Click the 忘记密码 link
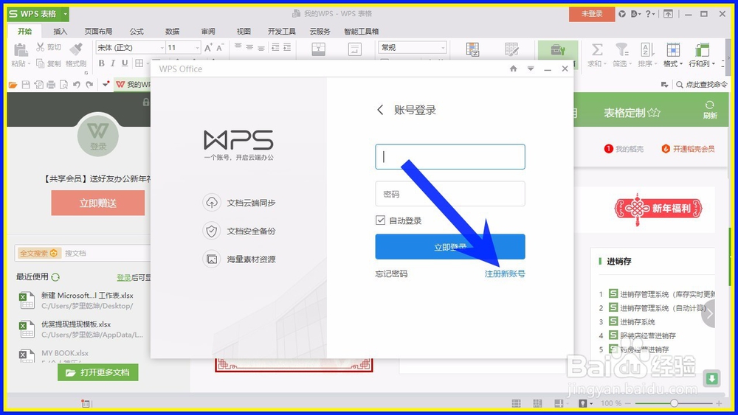738x415 pixels. 391,273
